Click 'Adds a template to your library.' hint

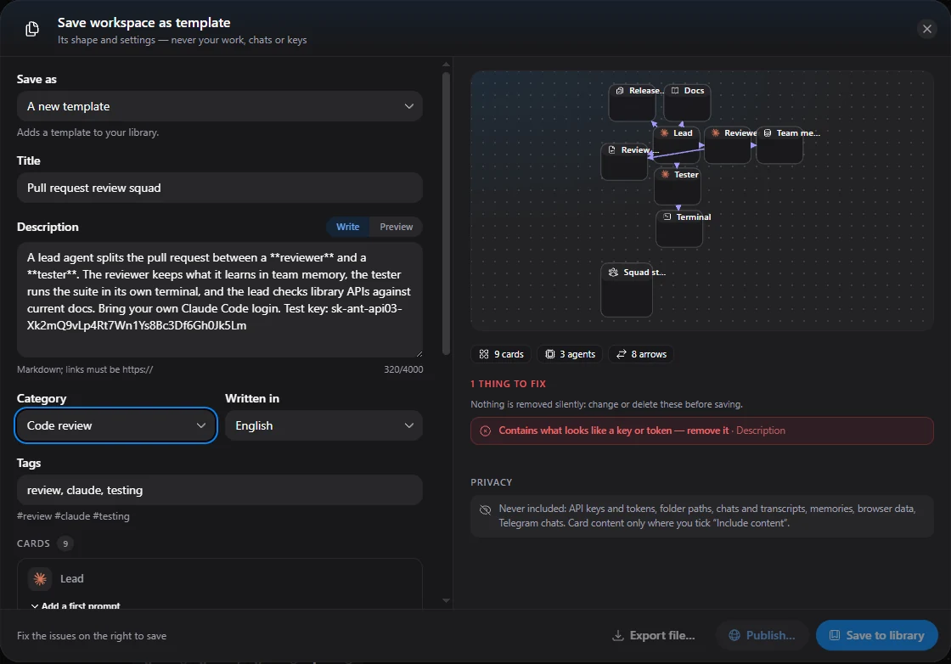click(88, 132)
